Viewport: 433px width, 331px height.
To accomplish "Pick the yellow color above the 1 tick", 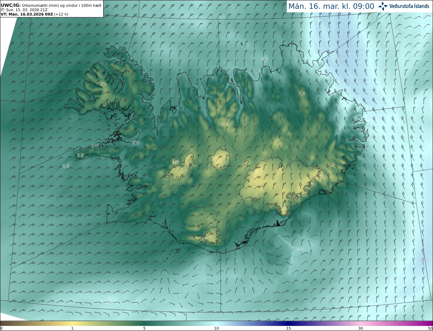I will (x=72, y=324).
